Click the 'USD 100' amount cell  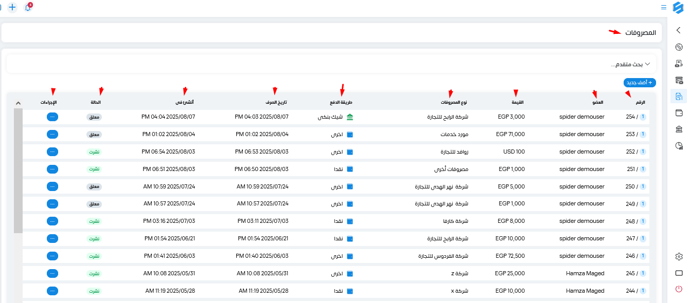514,152
